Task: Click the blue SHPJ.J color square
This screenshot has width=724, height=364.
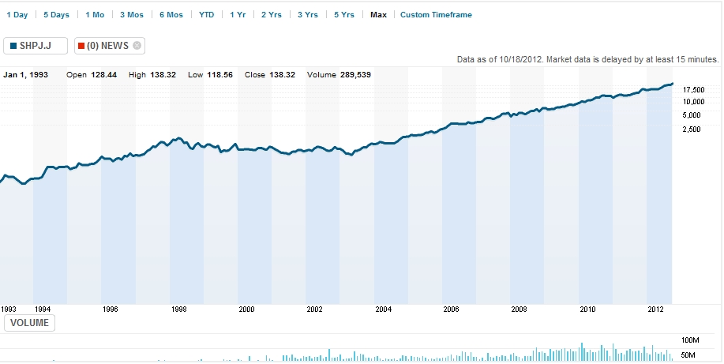Action: pyautogui.click(x=14, y=46)
